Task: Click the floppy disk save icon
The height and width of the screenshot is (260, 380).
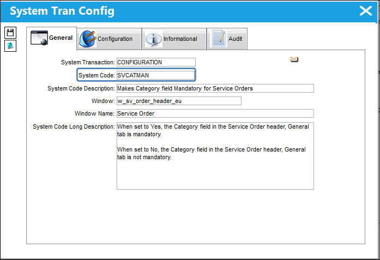Action: 10,33
